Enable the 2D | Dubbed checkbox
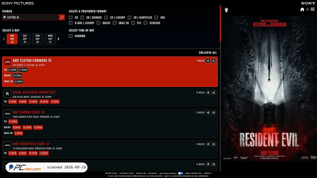This screenshot has width=317, height=178. (x=82, y=18)
